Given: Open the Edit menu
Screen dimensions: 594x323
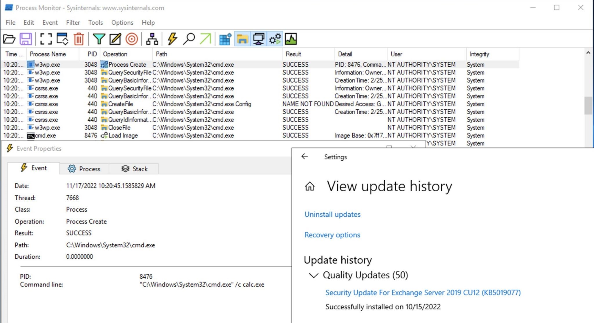Looking at the screenshot, I should click(x=29, y=23).
